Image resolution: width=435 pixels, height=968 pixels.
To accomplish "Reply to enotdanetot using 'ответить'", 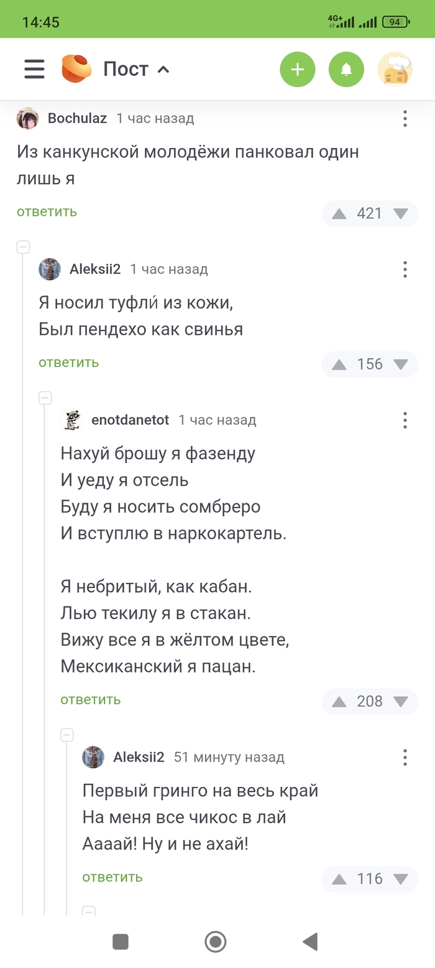I will 91,699.
